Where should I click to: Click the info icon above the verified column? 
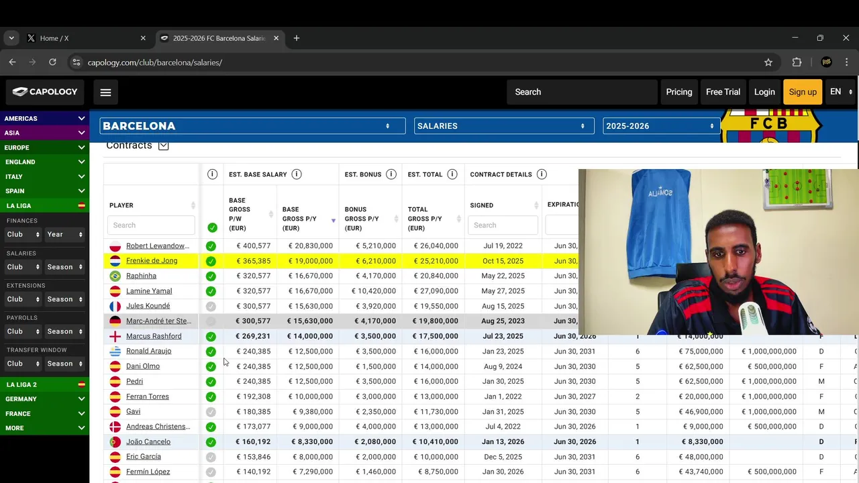coord(212,174)
